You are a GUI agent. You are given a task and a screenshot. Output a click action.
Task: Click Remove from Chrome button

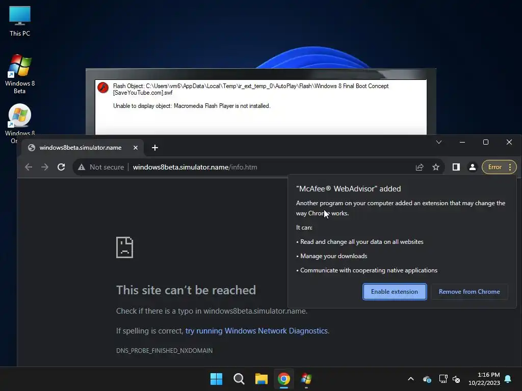[x=469, y=292]
